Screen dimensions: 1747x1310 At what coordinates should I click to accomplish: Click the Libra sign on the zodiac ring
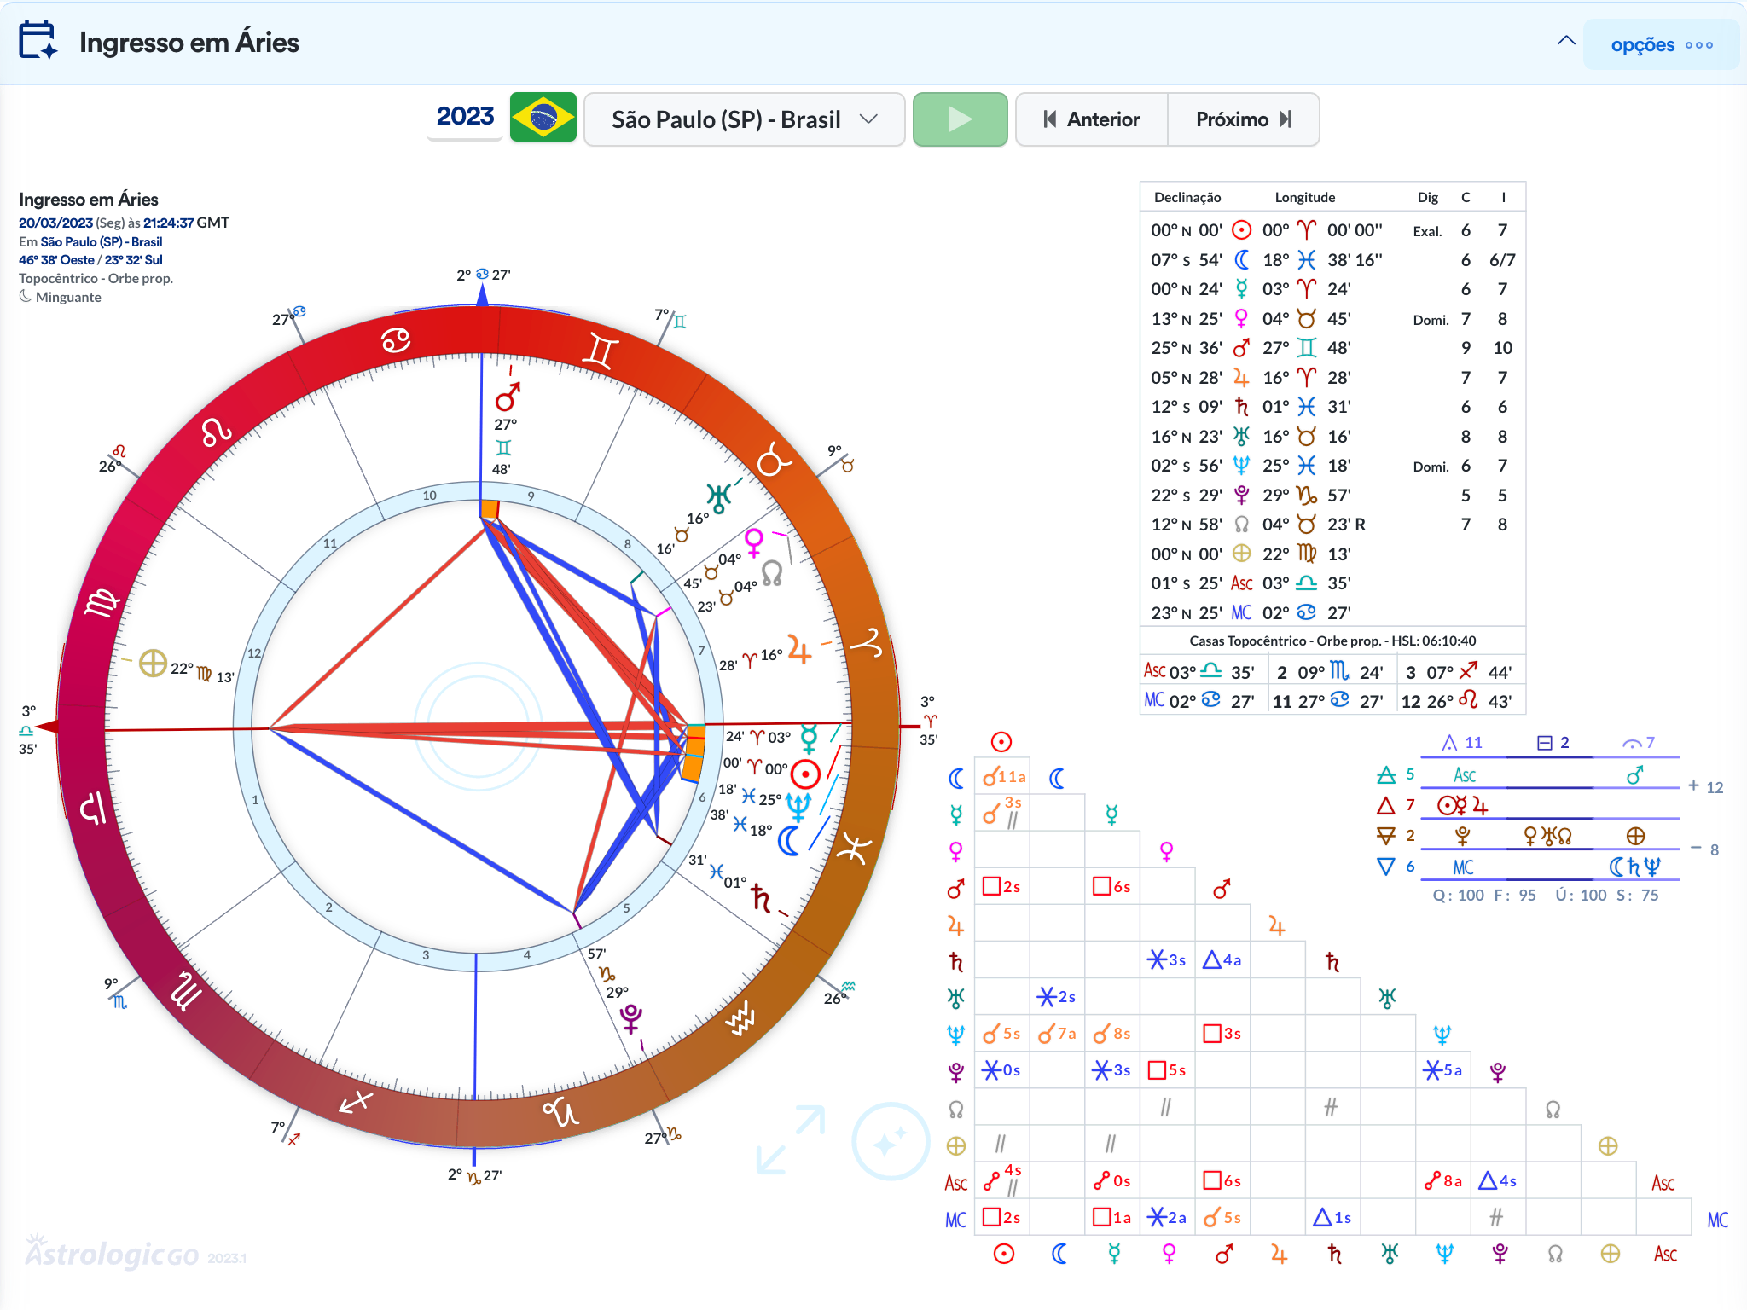pyautogui.click(x=94, y=807)
